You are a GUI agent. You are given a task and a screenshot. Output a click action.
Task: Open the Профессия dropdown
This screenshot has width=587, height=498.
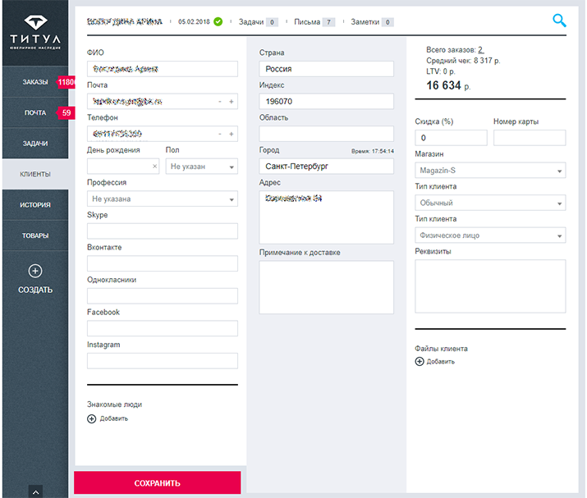pos(162,199)
